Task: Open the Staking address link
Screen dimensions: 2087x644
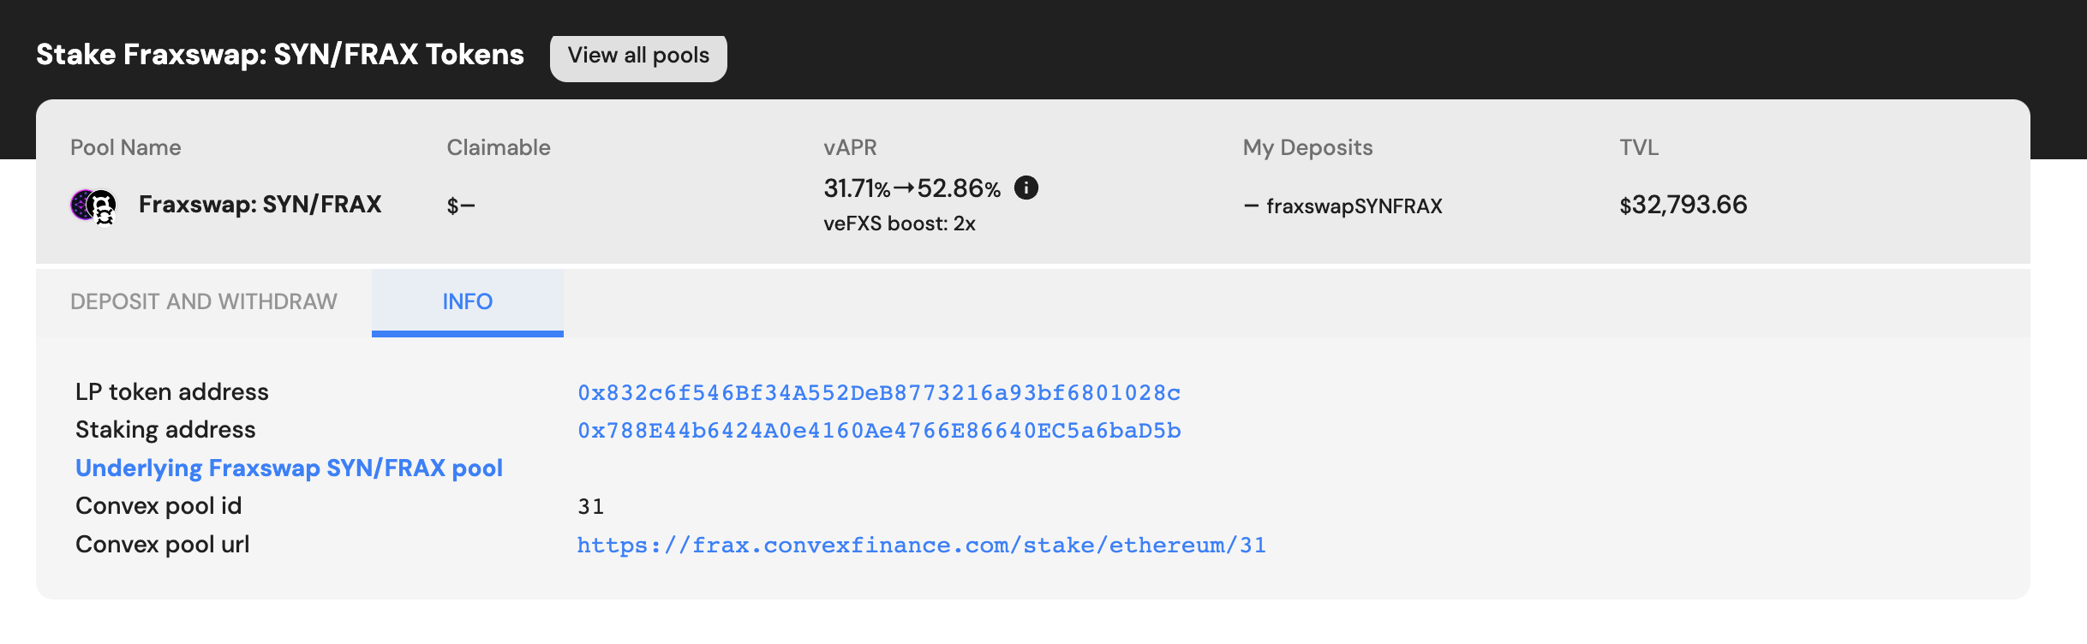Action: pyautogui.click(x=878, y=431)
